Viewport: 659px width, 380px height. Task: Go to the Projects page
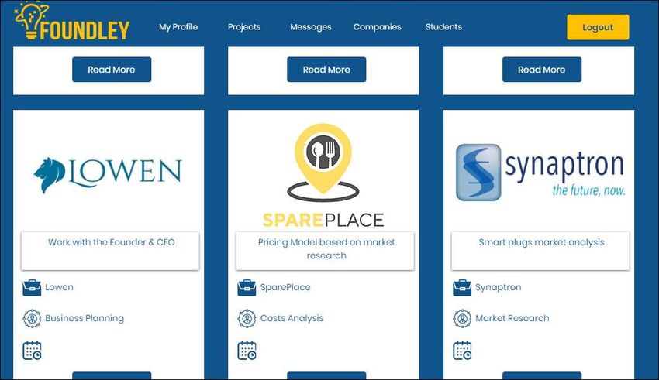click(x=244, y=27)
